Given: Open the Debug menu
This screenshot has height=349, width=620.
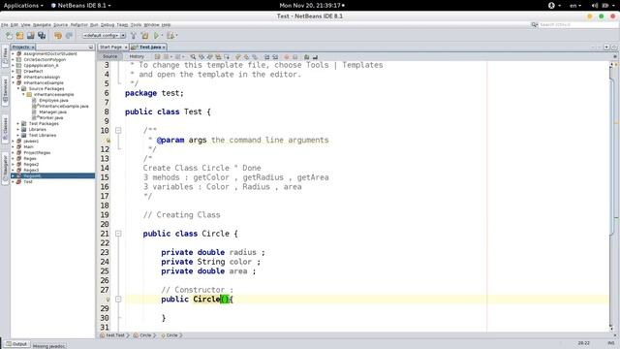Looking at the screenshot, I should click(x=108, y=24).
